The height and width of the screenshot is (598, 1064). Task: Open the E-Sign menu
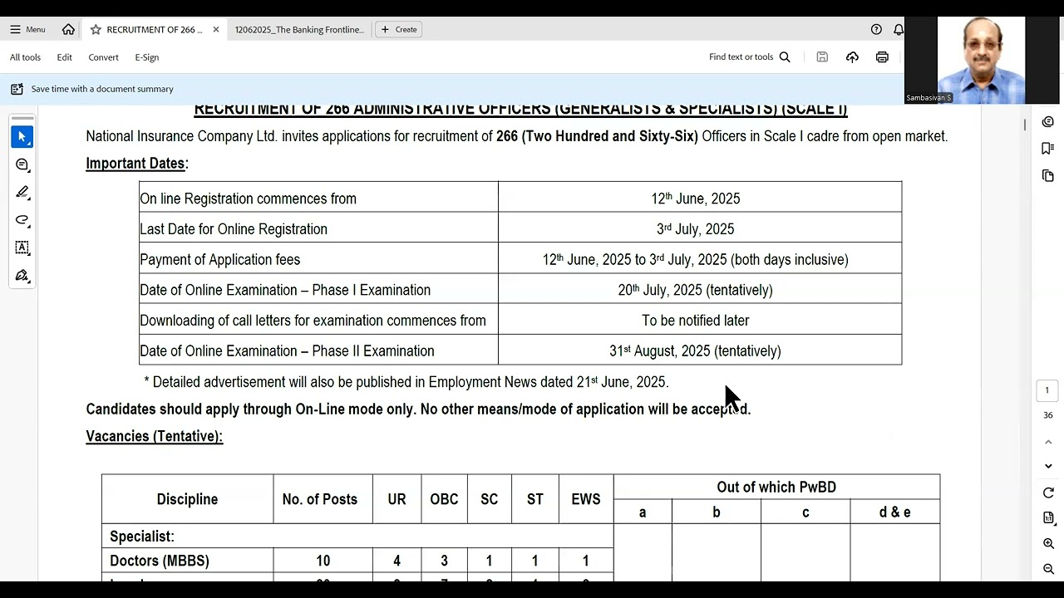click(x=146, y=57)
